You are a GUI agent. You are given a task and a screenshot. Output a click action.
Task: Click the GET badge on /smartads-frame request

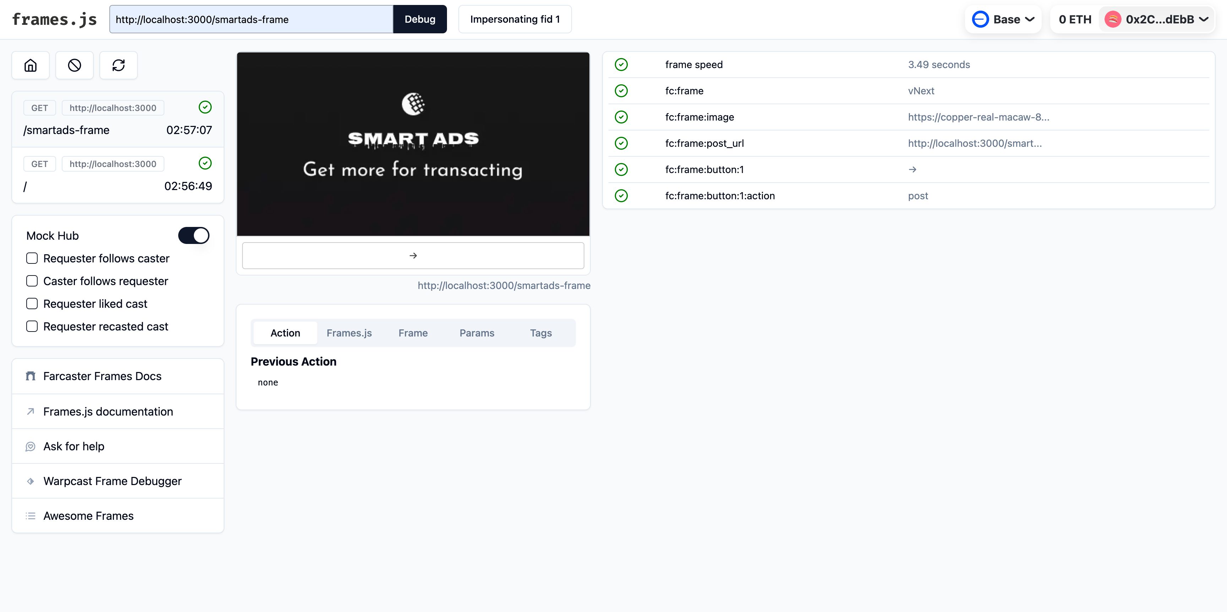pos(39,108)
